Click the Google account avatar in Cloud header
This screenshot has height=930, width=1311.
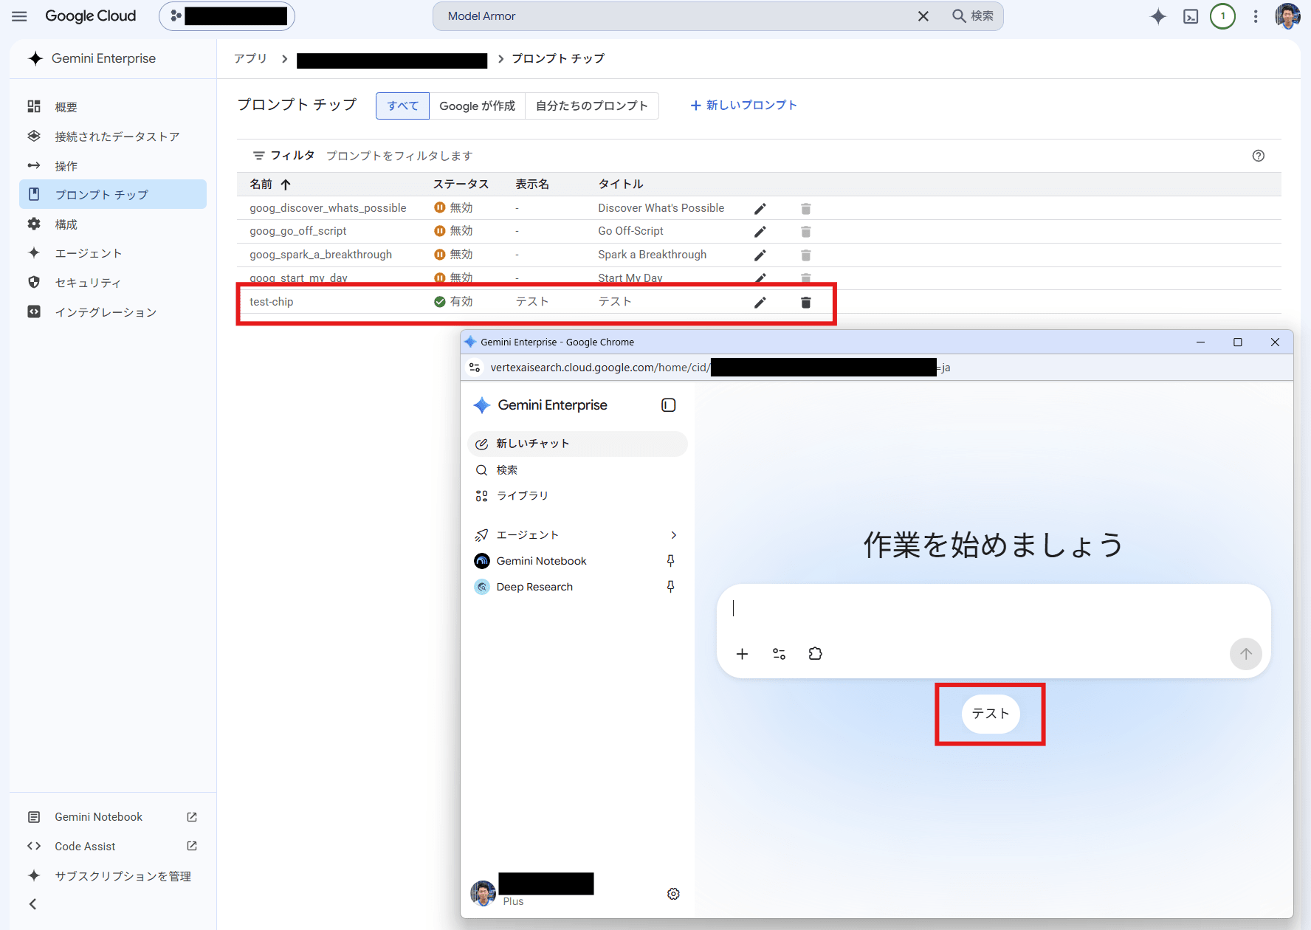coord(1287,16)
